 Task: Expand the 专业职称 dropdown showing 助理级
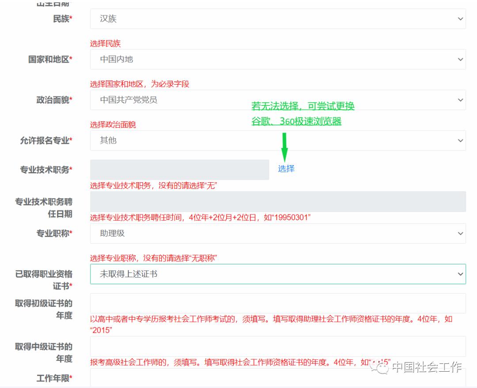(277, 234)
